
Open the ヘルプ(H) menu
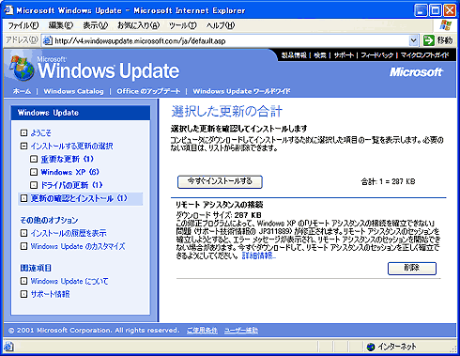221,25
